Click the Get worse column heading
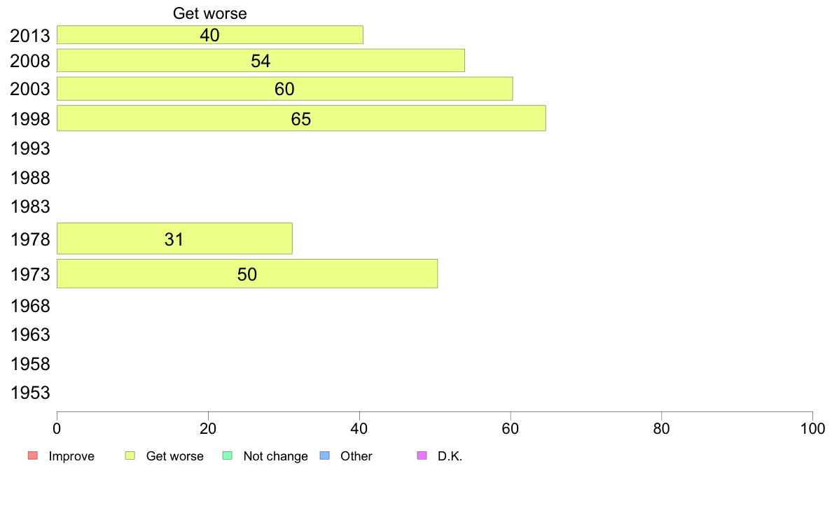 [x=209, y=13]
